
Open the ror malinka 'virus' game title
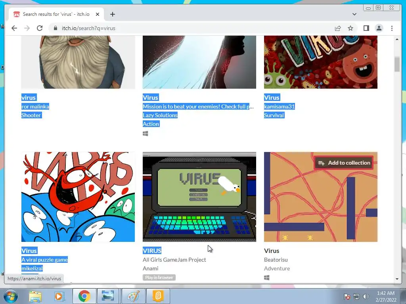29,97
